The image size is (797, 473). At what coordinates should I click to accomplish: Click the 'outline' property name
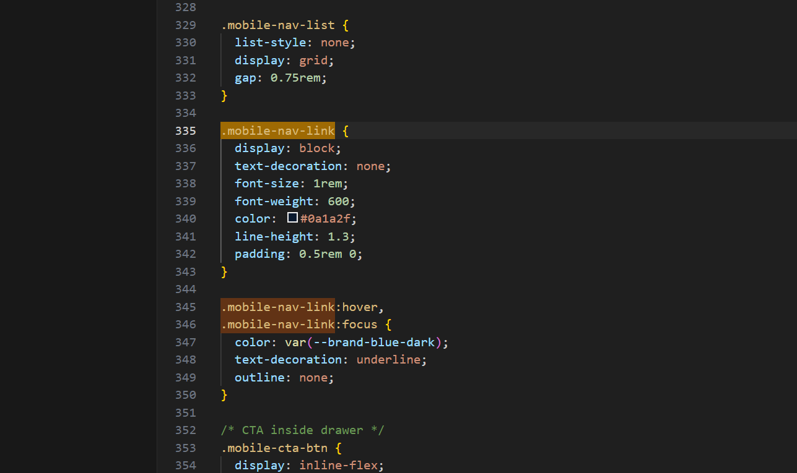point(259,377)
